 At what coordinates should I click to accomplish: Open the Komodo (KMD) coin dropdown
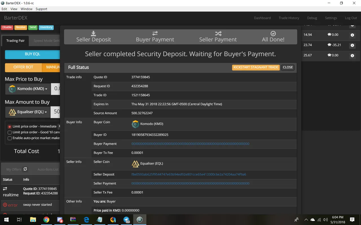pos(28,89)
